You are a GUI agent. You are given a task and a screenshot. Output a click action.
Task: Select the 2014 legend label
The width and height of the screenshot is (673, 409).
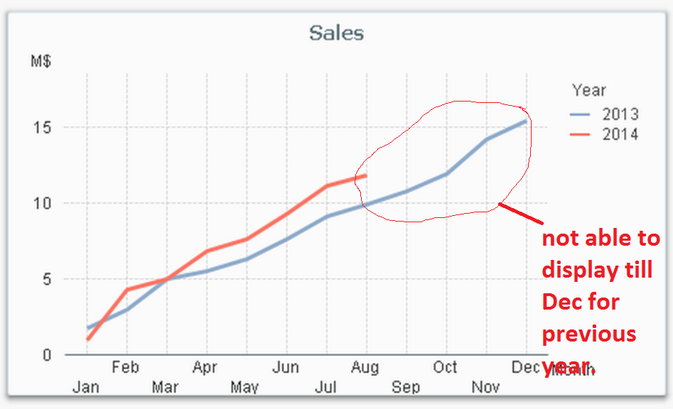point(620,134)
